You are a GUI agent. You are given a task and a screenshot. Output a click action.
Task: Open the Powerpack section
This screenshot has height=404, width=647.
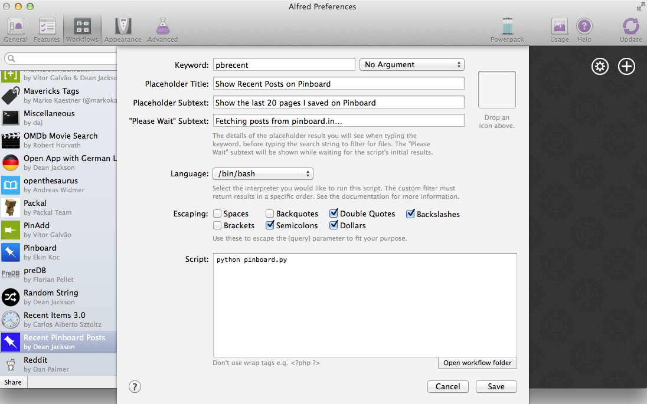(507, 30)
